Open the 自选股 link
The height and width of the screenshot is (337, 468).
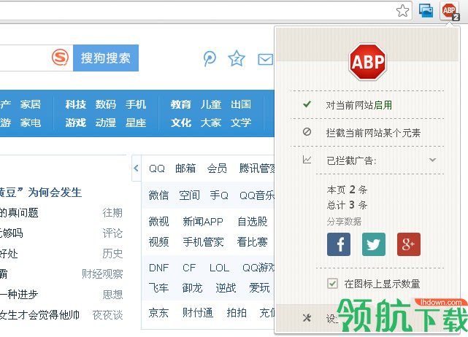[x=253, y=222]
